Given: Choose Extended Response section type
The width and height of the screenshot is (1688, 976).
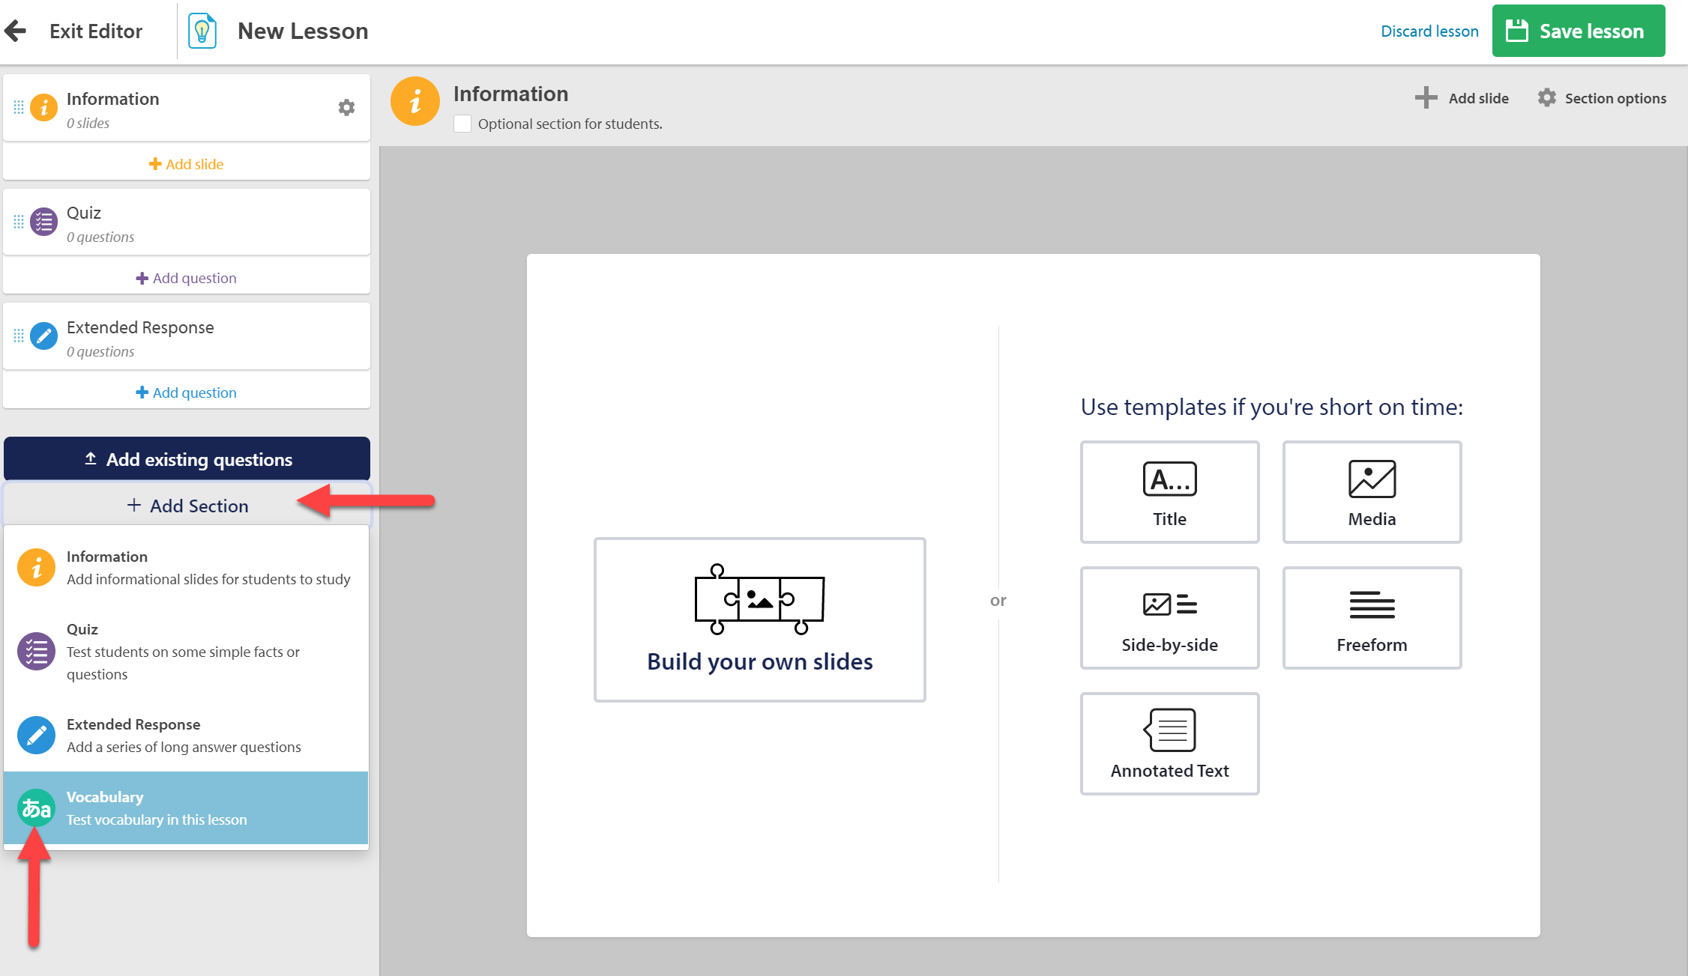Looking at the screenshot, I should (186, 736).
